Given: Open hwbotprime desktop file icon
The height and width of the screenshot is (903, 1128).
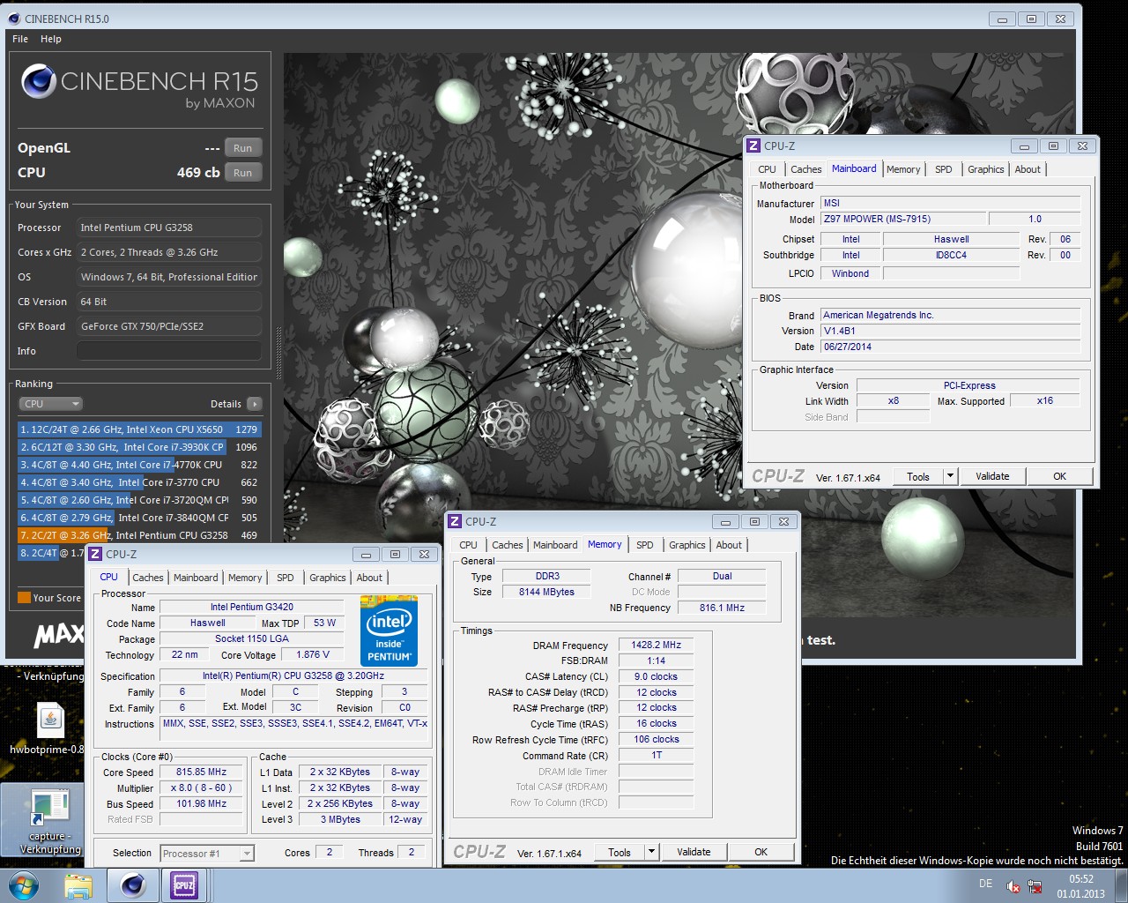Looking at the screenshot, I should click(50, 729).
